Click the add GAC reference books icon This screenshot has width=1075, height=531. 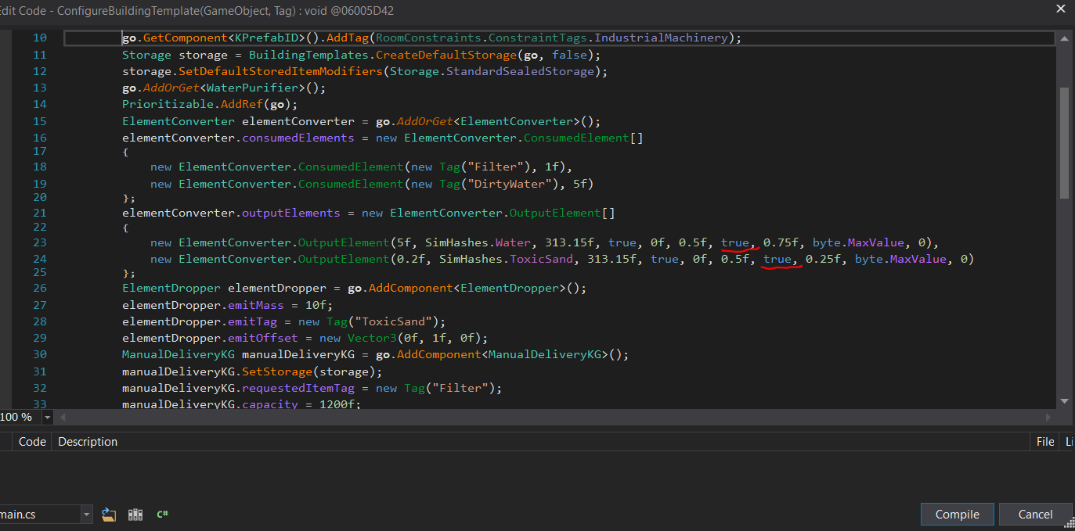pyautogui.click(x=135, y=515)
